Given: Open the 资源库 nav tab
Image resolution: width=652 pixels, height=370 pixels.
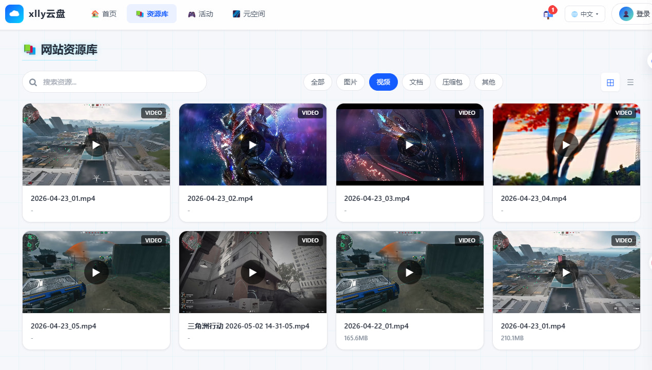Looking at the screenshot, I should tap(151, 14).
